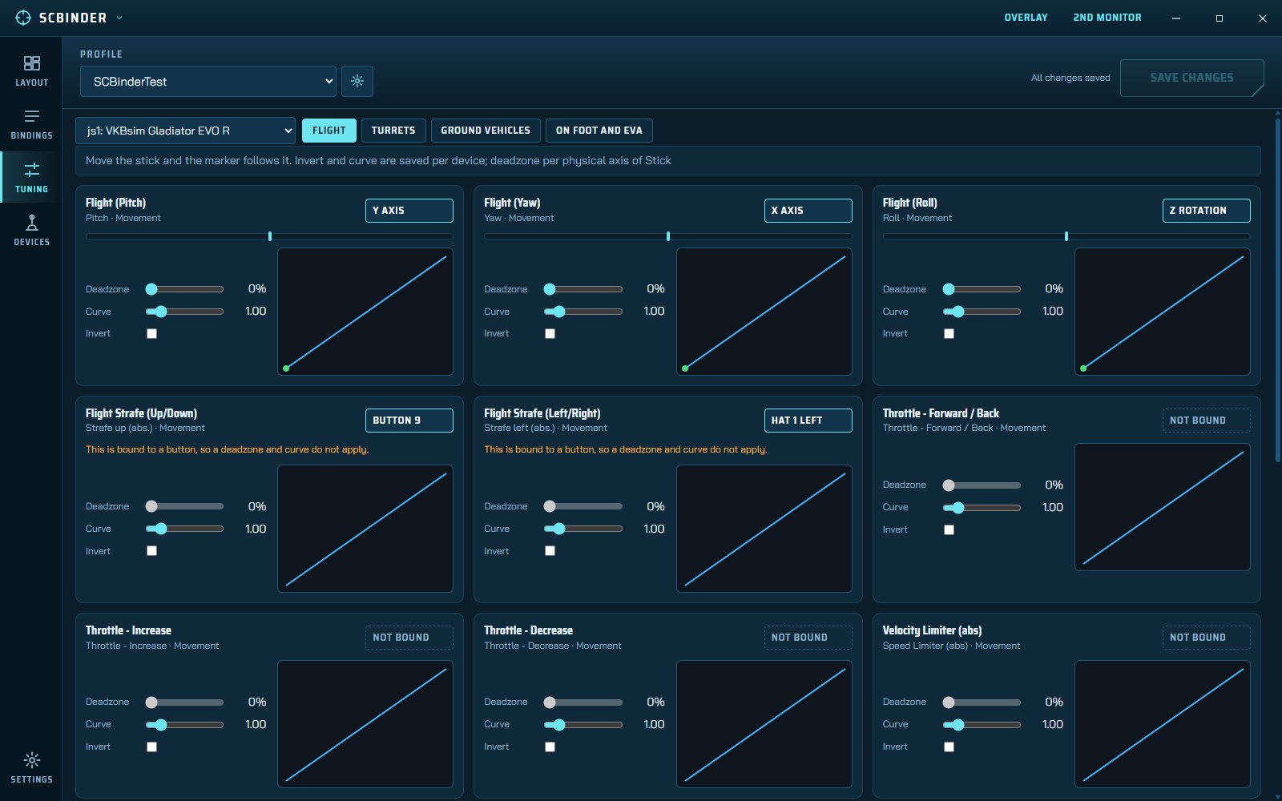Open the Bindings page in the sidebar

pyautogui.click(x=31, y=124)
